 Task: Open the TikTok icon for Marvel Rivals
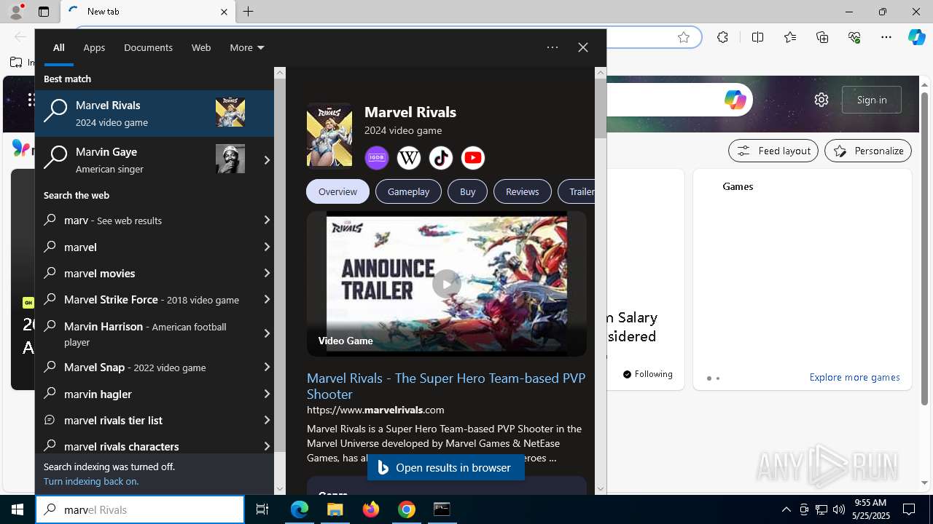441,158
